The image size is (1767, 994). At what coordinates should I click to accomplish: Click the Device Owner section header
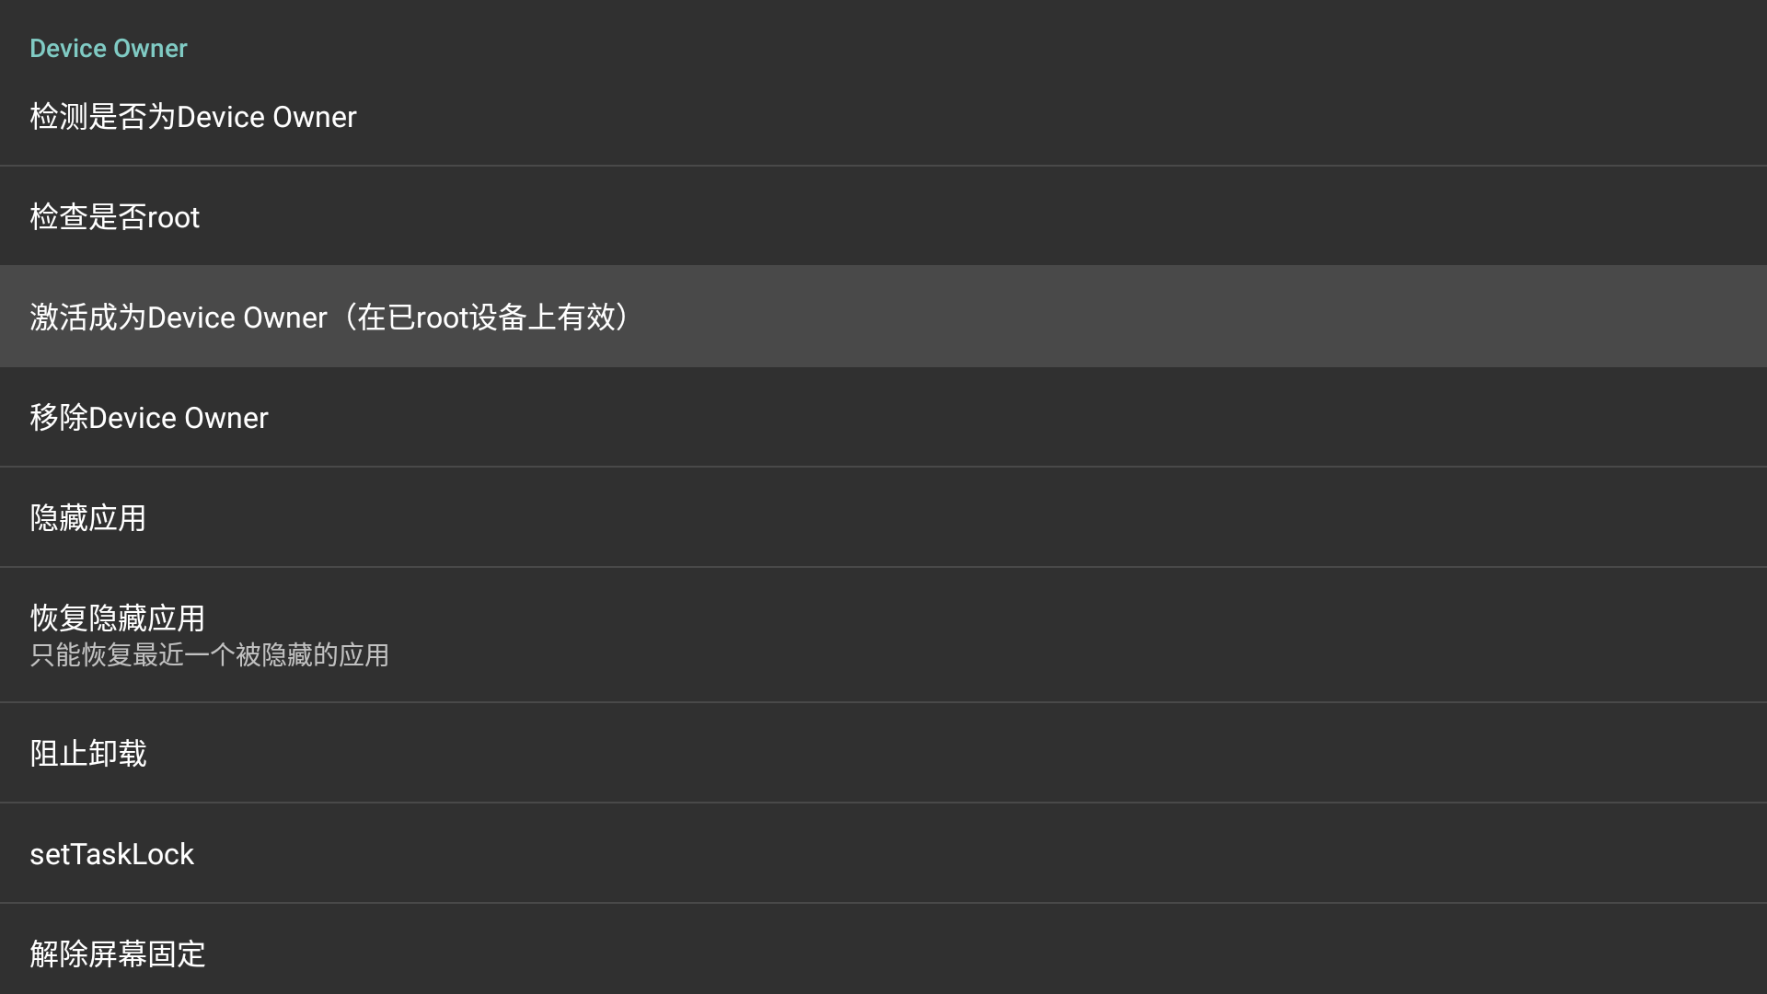(x=109, y=48)
